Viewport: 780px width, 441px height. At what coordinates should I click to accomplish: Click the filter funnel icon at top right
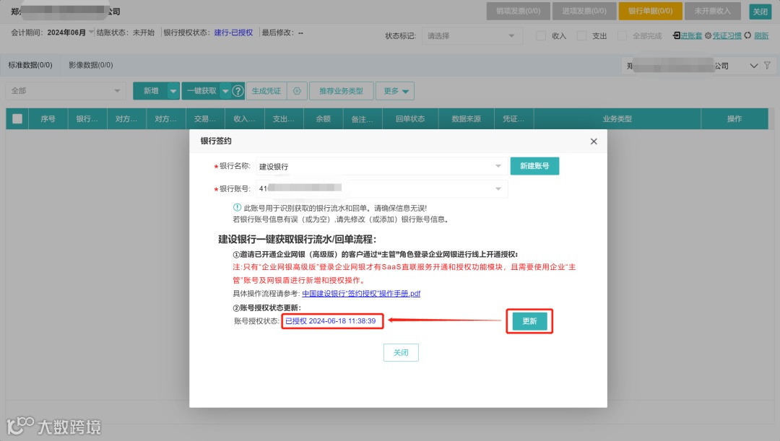pos(767,66)
